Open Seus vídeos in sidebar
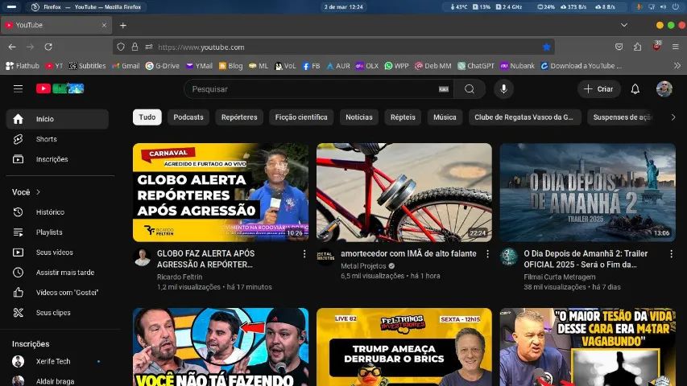This screenshot has width=687, height=386. [57, 253]
